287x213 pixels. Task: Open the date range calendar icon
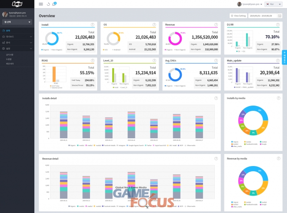point(280,15)
